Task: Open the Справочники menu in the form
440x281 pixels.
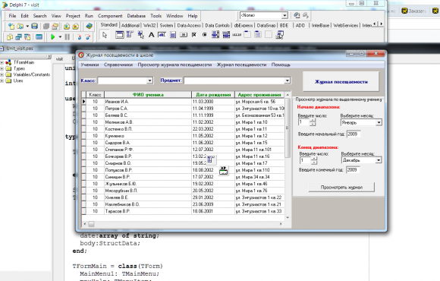Action: point(118,65)
